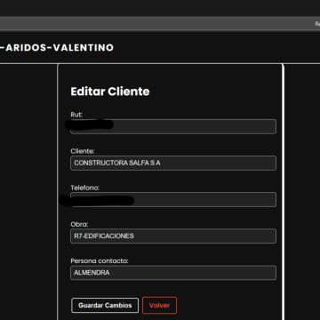
Task: Select the Cliente field with CONSTRUCTORA SALFA
Action: 173,163
